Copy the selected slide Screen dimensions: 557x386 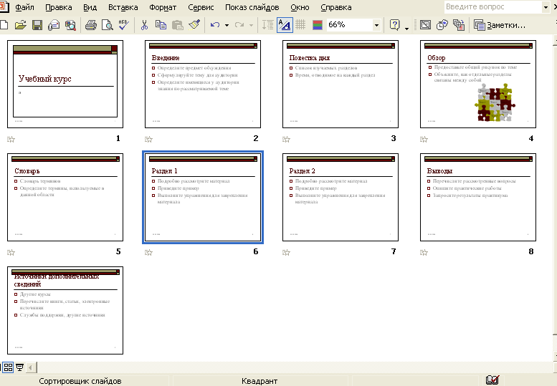click(x=161, y=25)
